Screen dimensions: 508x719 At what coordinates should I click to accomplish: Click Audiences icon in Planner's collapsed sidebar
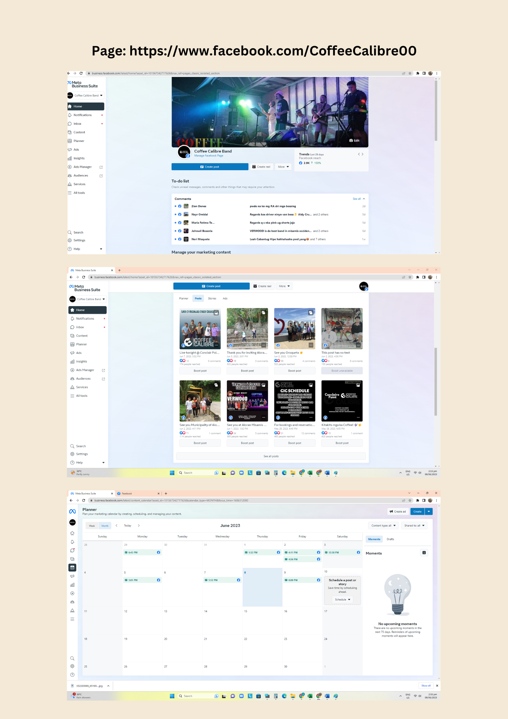72,602
